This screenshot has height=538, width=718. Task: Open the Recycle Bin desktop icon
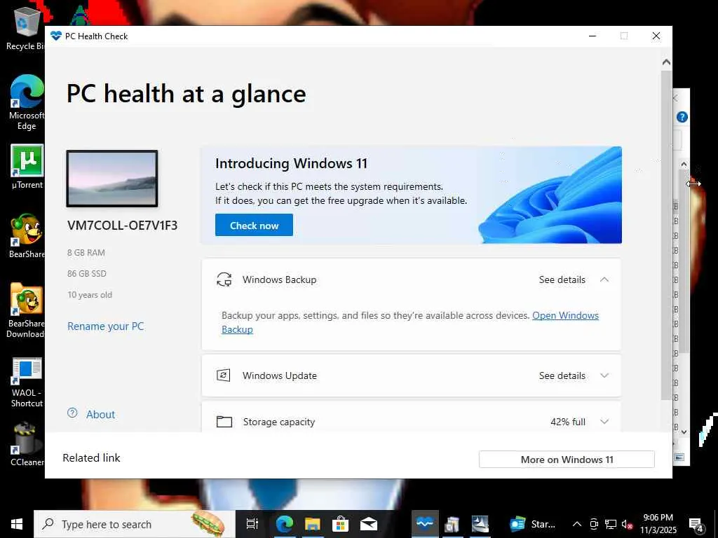[25, 27]
